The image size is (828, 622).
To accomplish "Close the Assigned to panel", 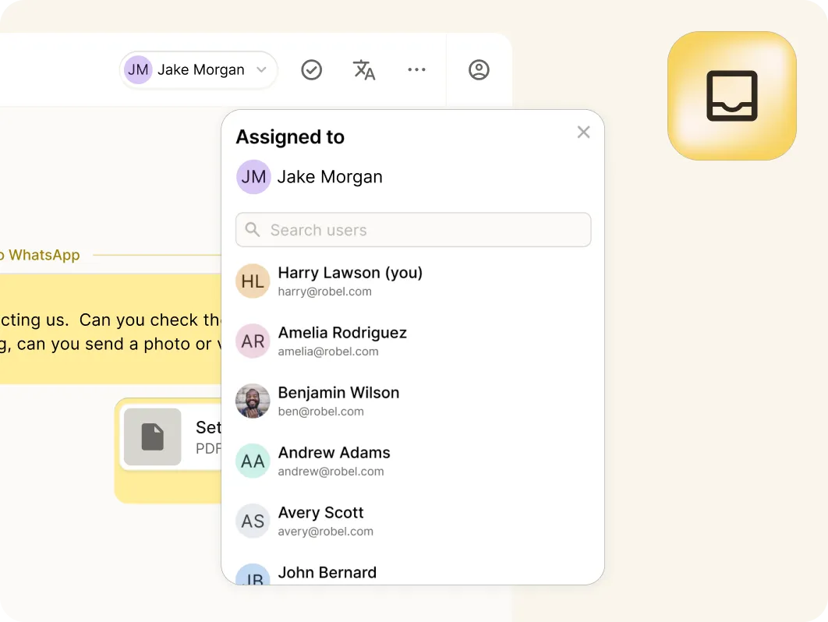I will pyautogui.click(x=583, y=132).
